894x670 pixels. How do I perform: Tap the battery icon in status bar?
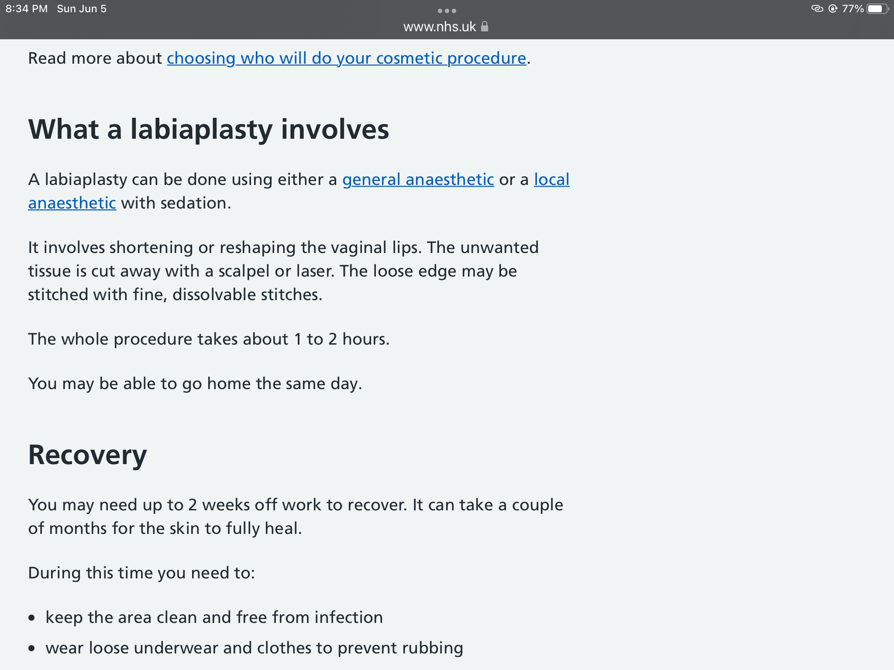878,8
